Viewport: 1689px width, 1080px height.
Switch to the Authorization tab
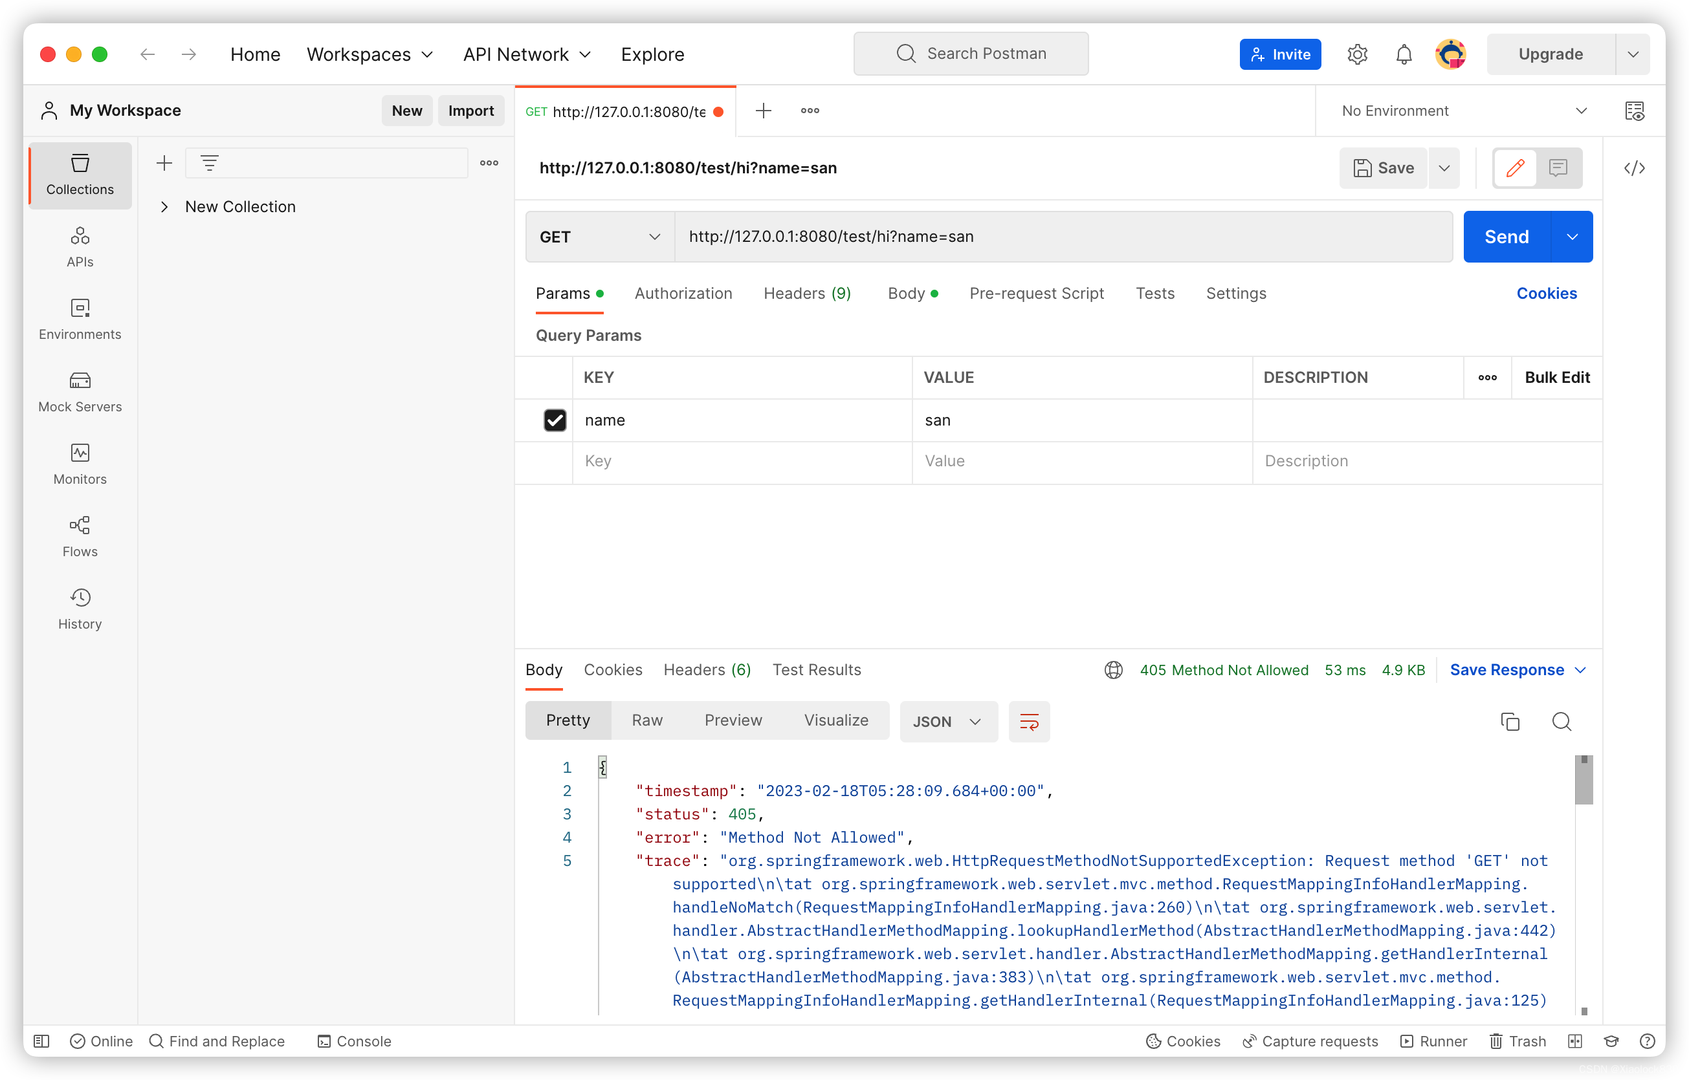click(683, 292)
